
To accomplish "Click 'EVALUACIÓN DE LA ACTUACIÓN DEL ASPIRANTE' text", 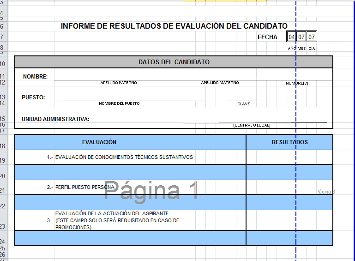I will (x=112, y=213).
